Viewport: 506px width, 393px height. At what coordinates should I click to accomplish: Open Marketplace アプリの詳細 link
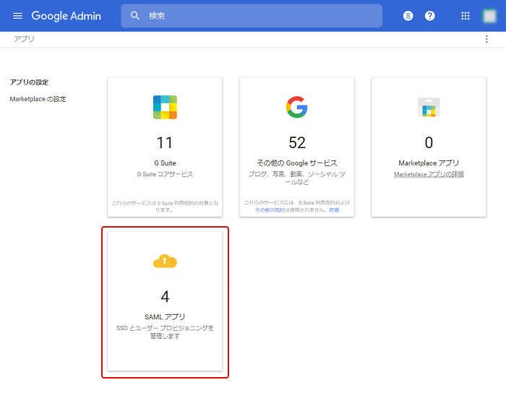tap(429, 174)
